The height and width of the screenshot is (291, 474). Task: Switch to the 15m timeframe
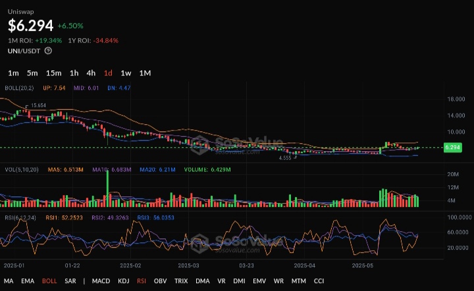(54, 73)
